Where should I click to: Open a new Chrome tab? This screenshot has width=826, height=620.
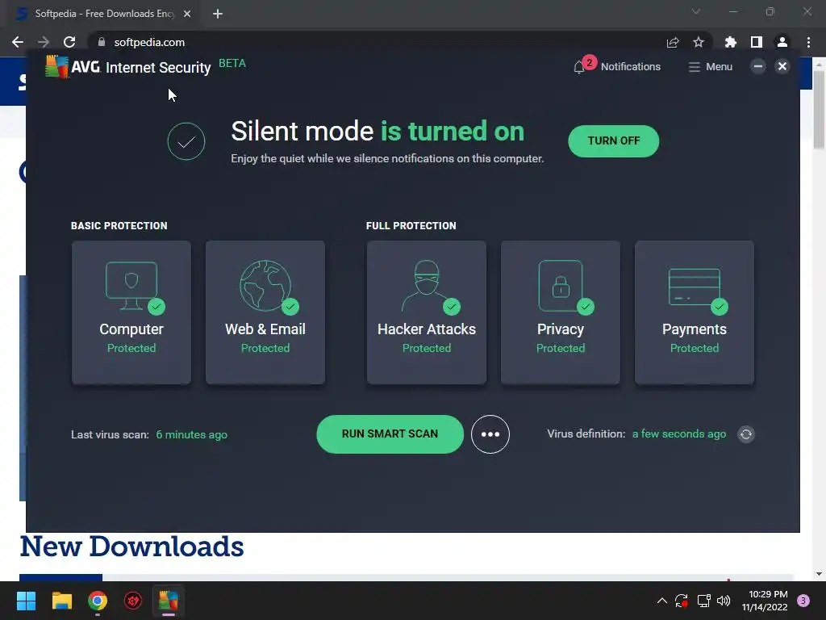click(x=218, y=14)
